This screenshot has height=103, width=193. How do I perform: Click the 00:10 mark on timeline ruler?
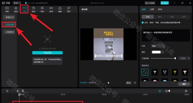pos(63,95)
